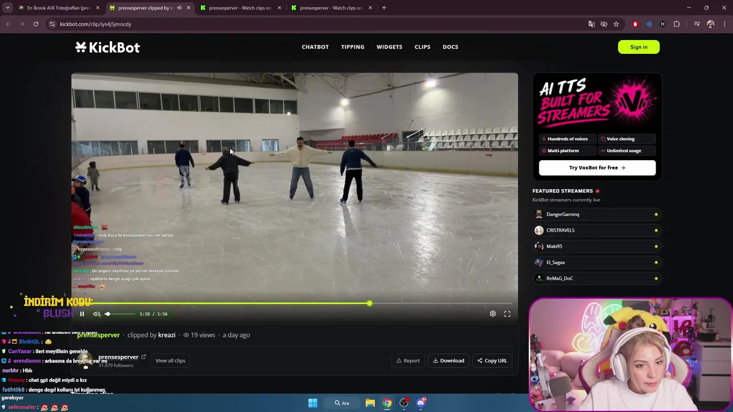Select El_Sagax featured streamer
Viewport: 733px width, 412px height.
coord(597,262)
